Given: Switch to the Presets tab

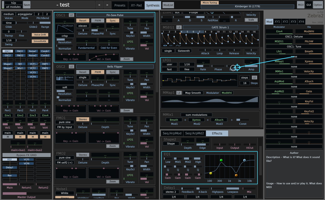Looking at the screenshot, I should pyautogui.click(x=120, y=5).
